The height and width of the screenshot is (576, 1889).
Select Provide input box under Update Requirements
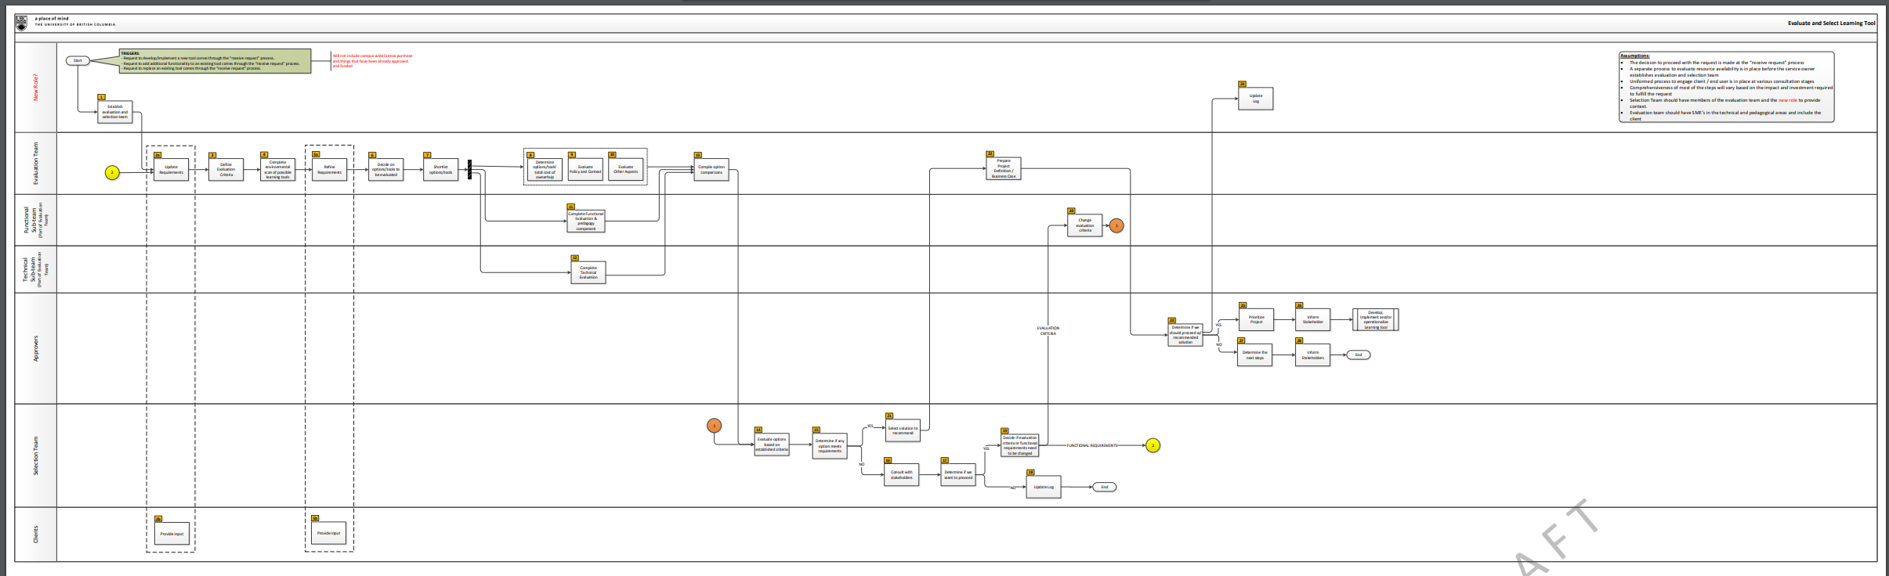(x=172, y=533)
